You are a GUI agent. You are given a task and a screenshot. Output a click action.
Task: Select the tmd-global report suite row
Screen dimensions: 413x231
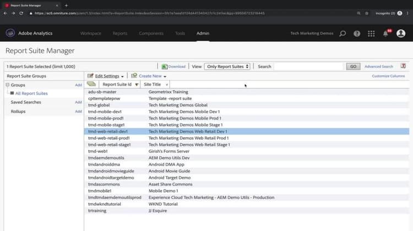pos(99,105)
